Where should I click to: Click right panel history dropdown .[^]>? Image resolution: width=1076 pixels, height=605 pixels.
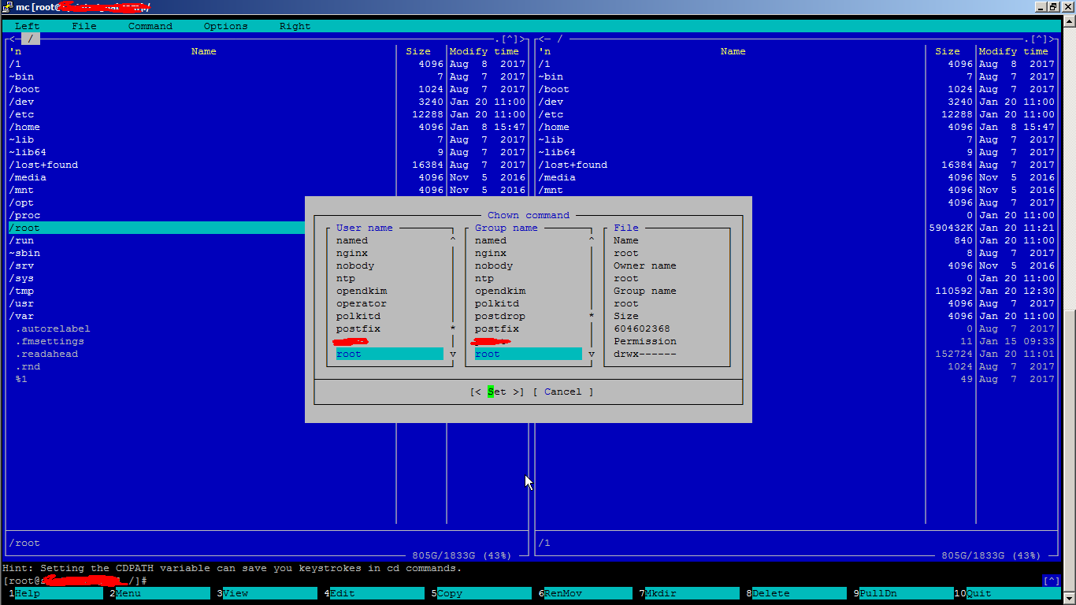click(1039, 39)
